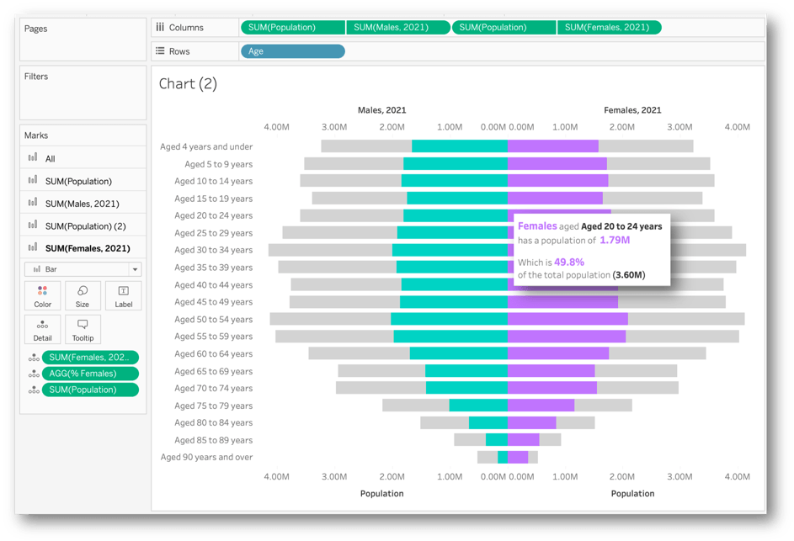Open the Label mark settings
This screenshot has width=794, height=541.
tap(123, 296)
